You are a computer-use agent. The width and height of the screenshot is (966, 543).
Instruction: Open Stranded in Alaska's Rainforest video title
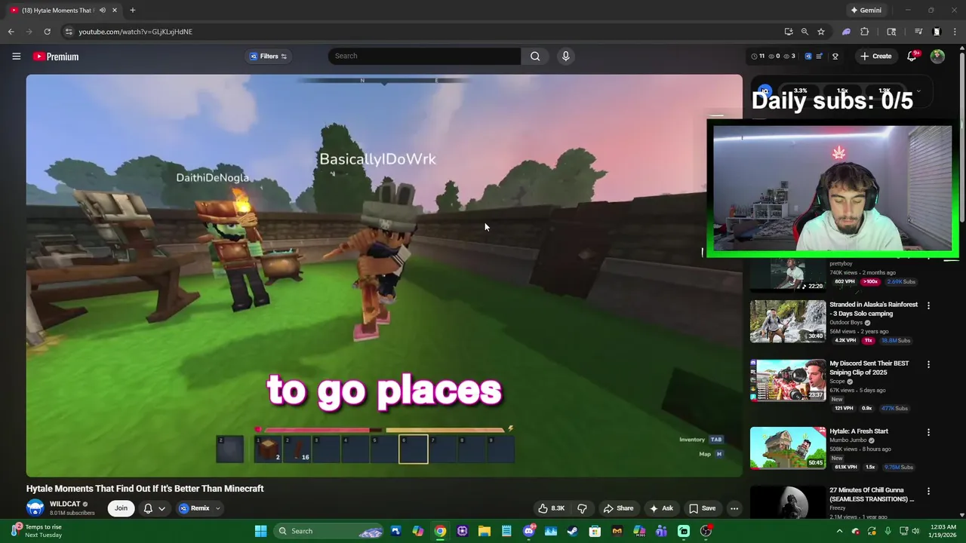point(874,308)
